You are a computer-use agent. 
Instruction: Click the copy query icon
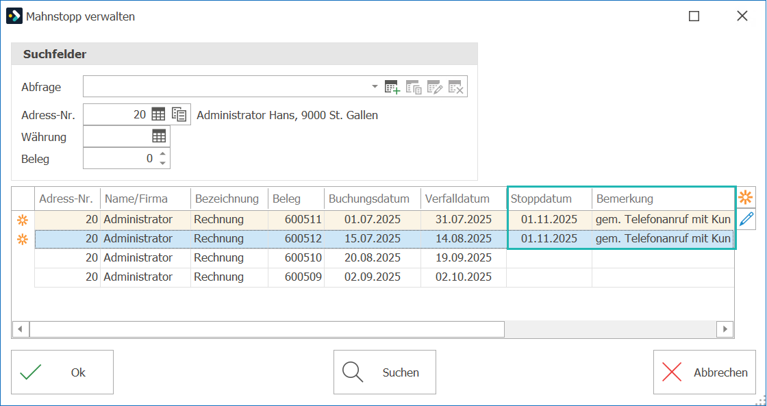414,87
